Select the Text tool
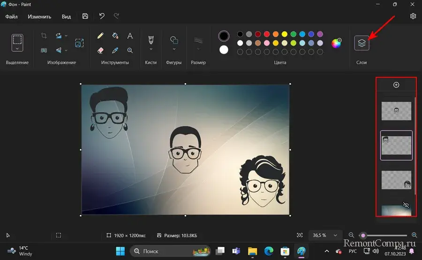The width and height of the screenshot is (422, 260). click(x=130, y=36)
